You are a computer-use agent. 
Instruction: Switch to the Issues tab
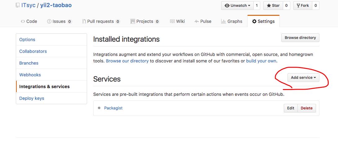(x=59, y=21)
